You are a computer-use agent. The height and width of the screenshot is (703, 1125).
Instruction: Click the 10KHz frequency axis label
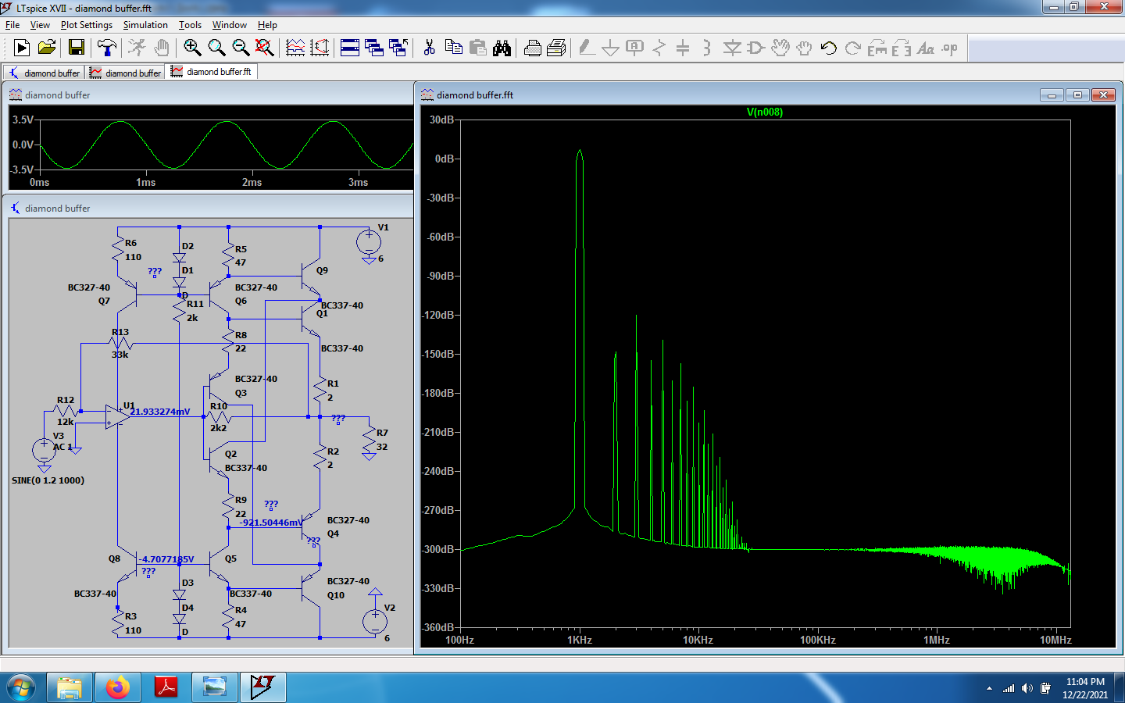click(698, 640)
